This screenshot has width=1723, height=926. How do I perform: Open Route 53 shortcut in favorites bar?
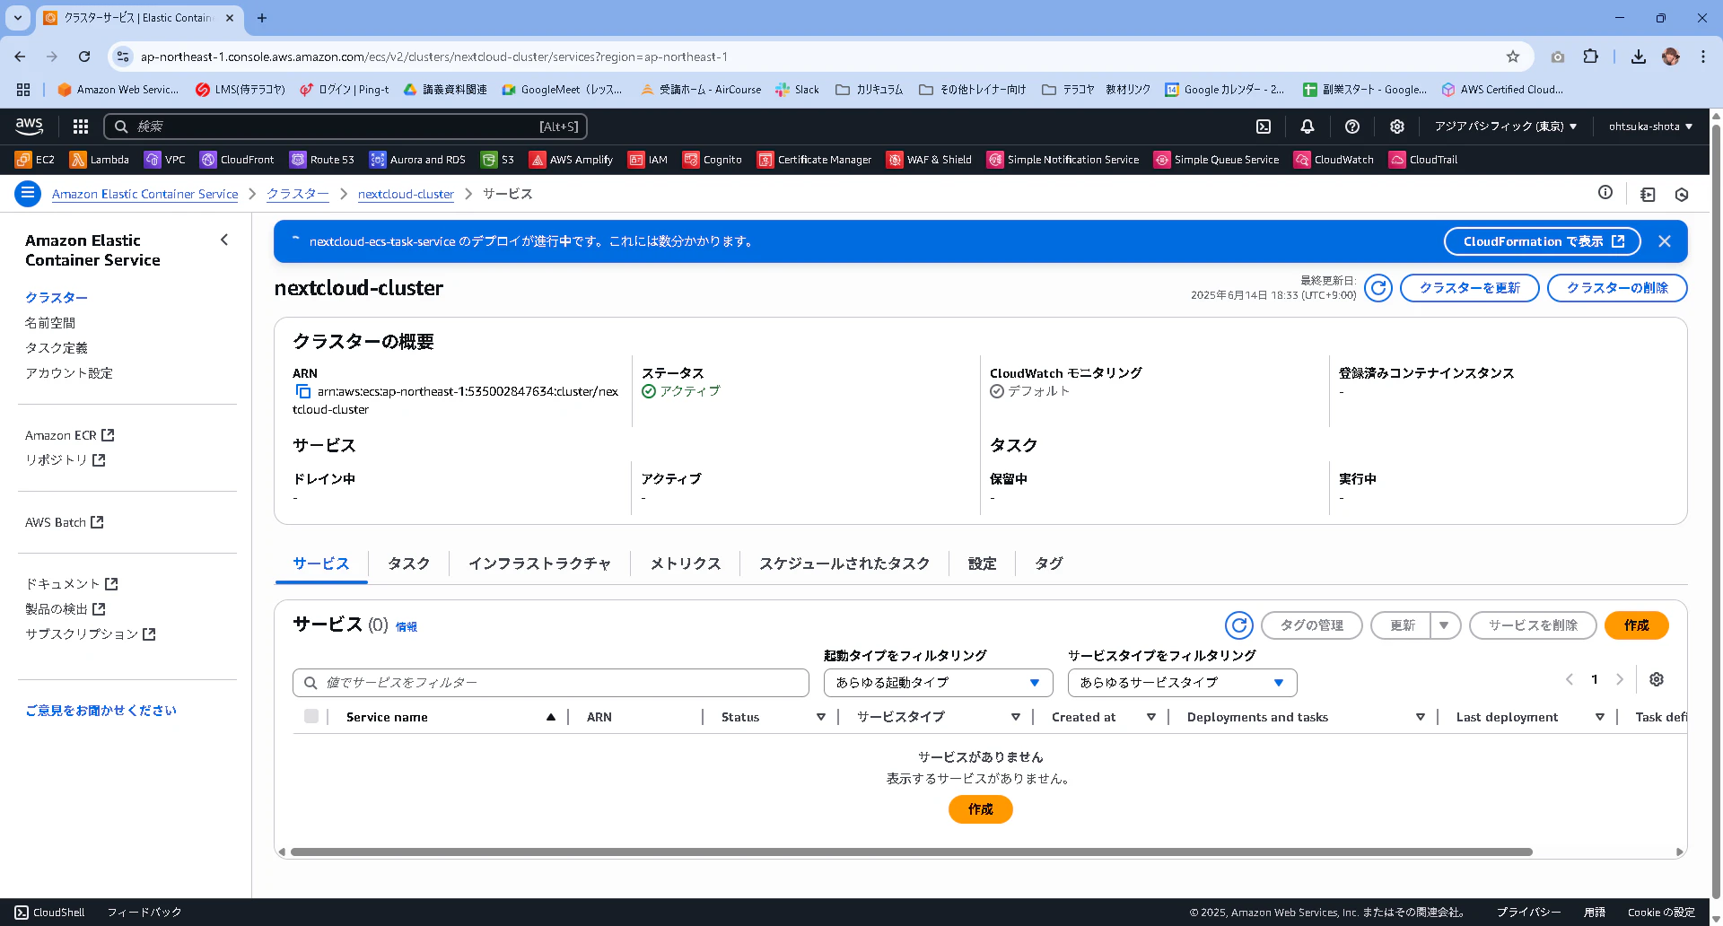(322, 160)
